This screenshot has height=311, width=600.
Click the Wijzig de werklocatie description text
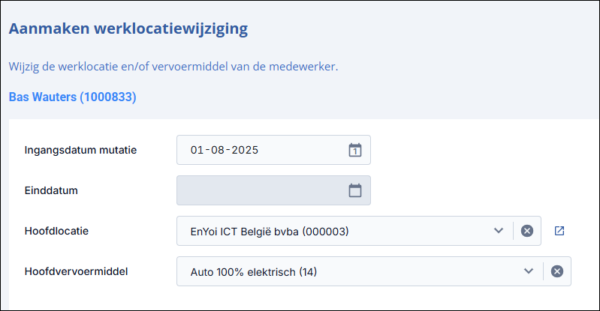173,67
